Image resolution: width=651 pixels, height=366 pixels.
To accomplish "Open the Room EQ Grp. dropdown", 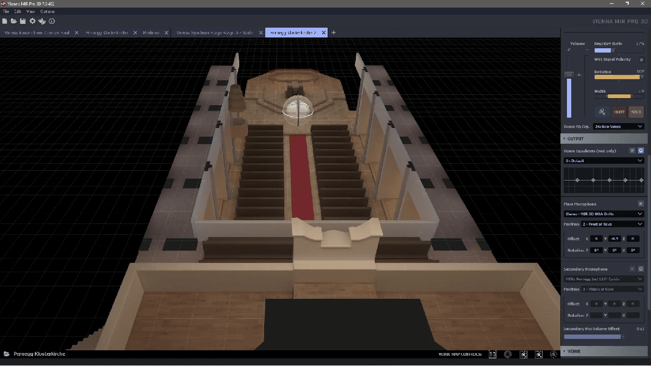I will click(x=618, y=126).
